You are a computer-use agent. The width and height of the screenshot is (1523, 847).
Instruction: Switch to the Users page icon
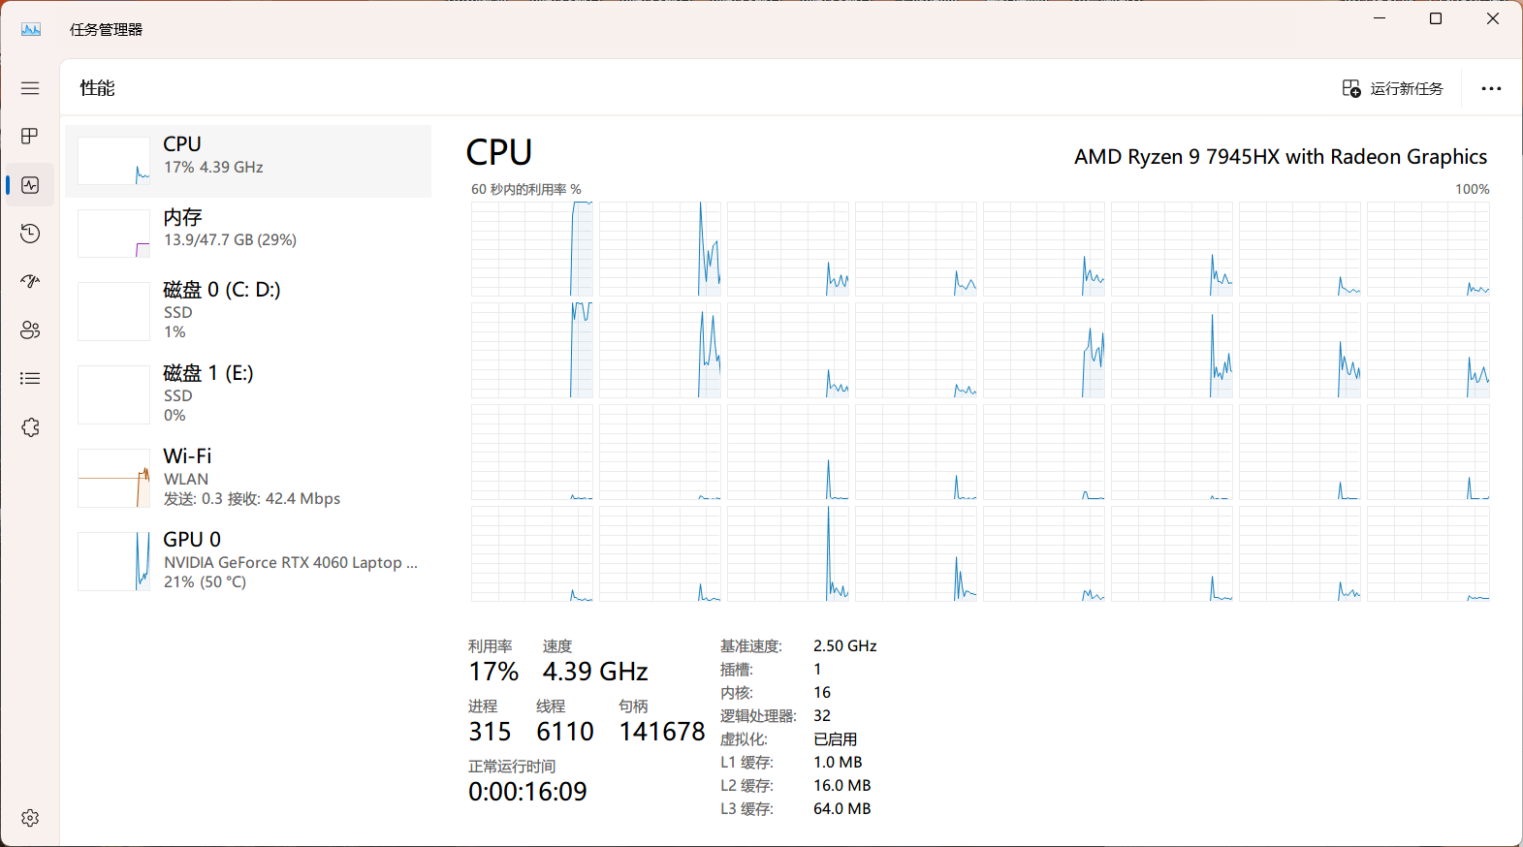30,329
